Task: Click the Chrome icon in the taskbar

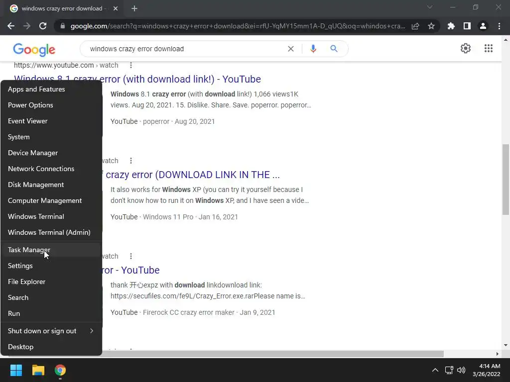Action: pyautogui.click(x=60, y=370)
